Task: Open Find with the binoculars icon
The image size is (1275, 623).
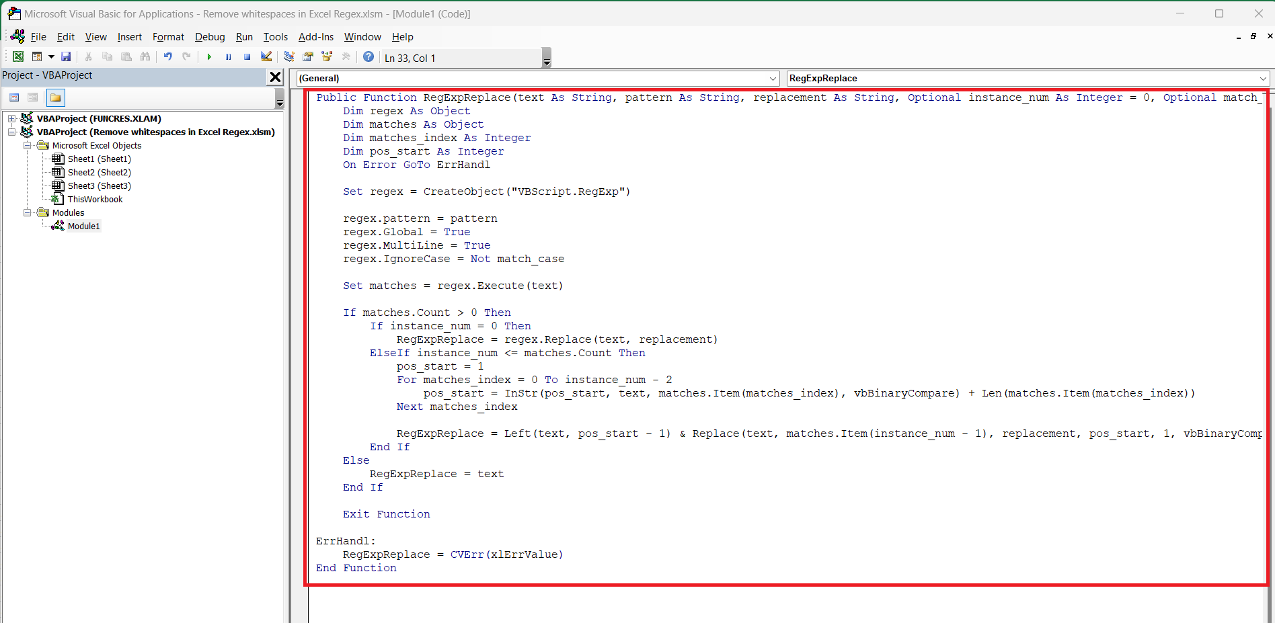Action: (145, 57)
